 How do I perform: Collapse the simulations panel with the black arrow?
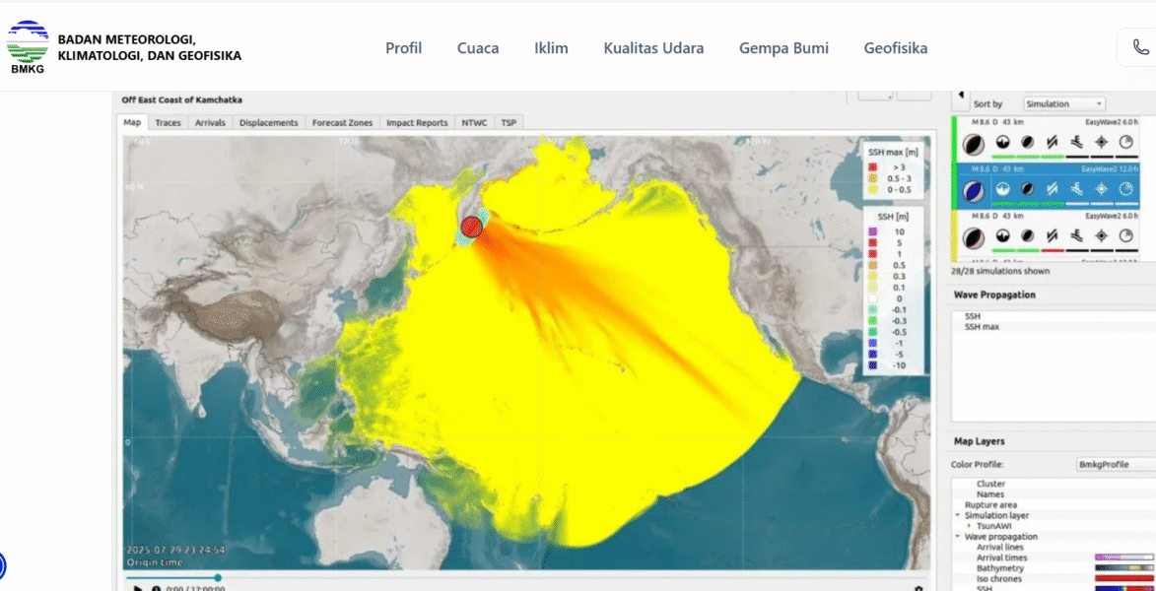pyautogui.click(x=961, y=96)
